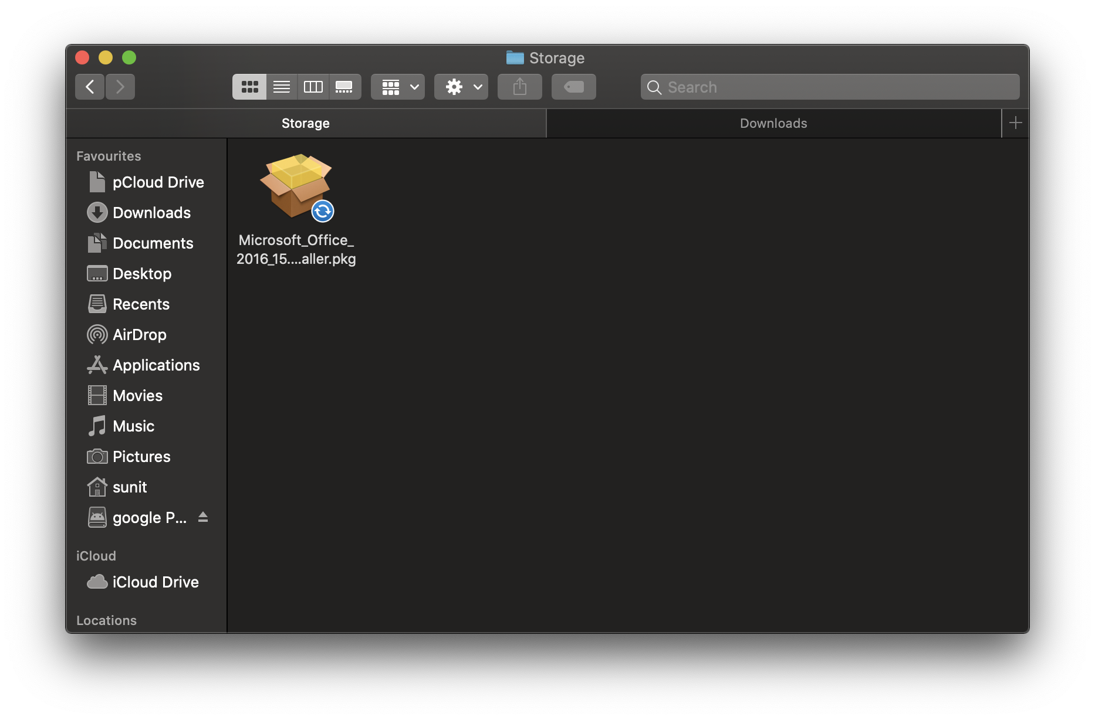Click the search field
Image resolution: width=1095 pixels, height=720 pixels.
(x=829, y=86)
